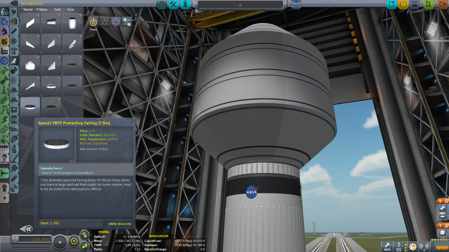Screen dimensions: 449x252
Task: Open the Aerodynamics wing subcategory
Action: (14, 61)
